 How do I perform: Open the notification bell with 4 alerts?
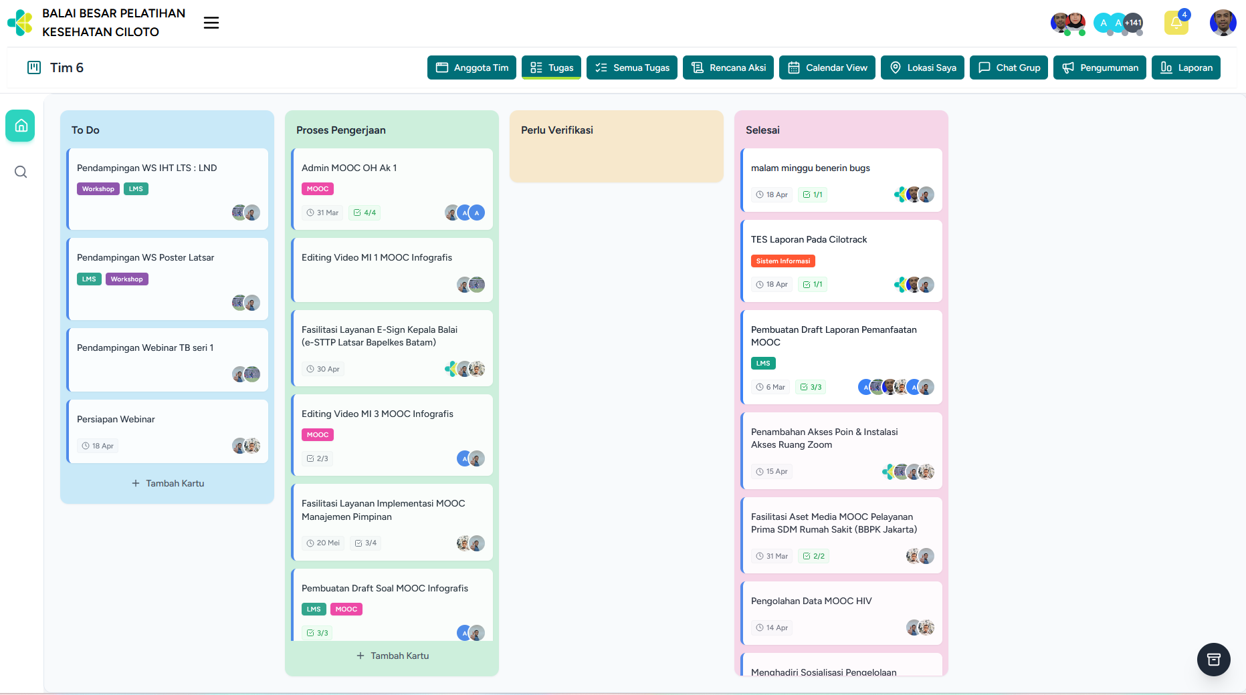[1176, 22]
